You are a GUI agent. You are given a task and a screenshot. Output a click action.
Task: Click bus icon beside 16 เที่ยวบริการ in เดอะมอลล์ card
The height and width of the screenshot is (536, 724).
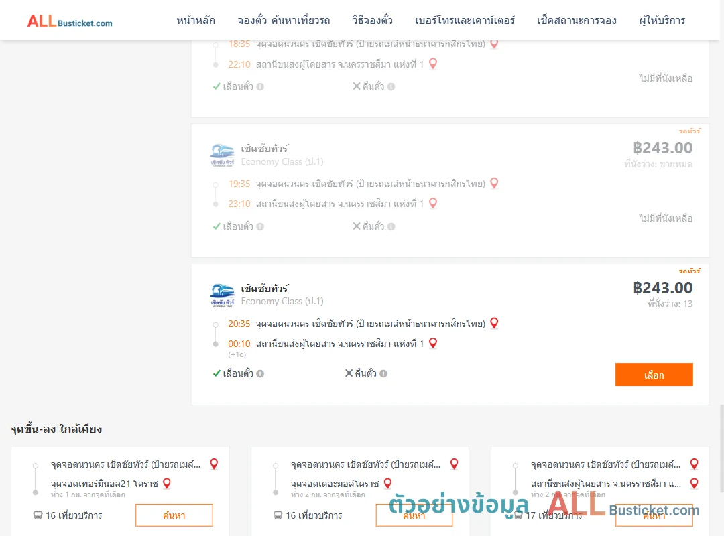(278, 515)
